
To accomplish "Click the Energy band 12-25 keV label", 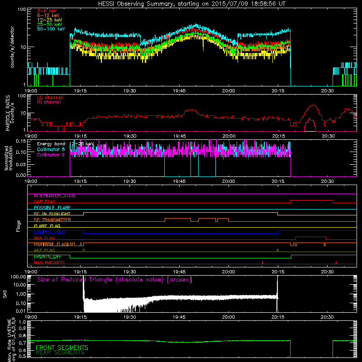I will [x=66, y=144].
